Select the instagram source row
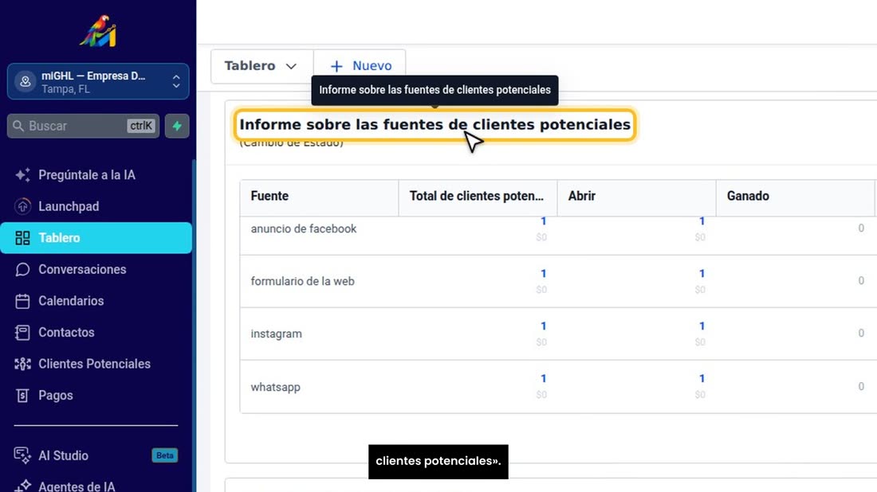This screenshot has width=877, height=492. coord(558,334)
